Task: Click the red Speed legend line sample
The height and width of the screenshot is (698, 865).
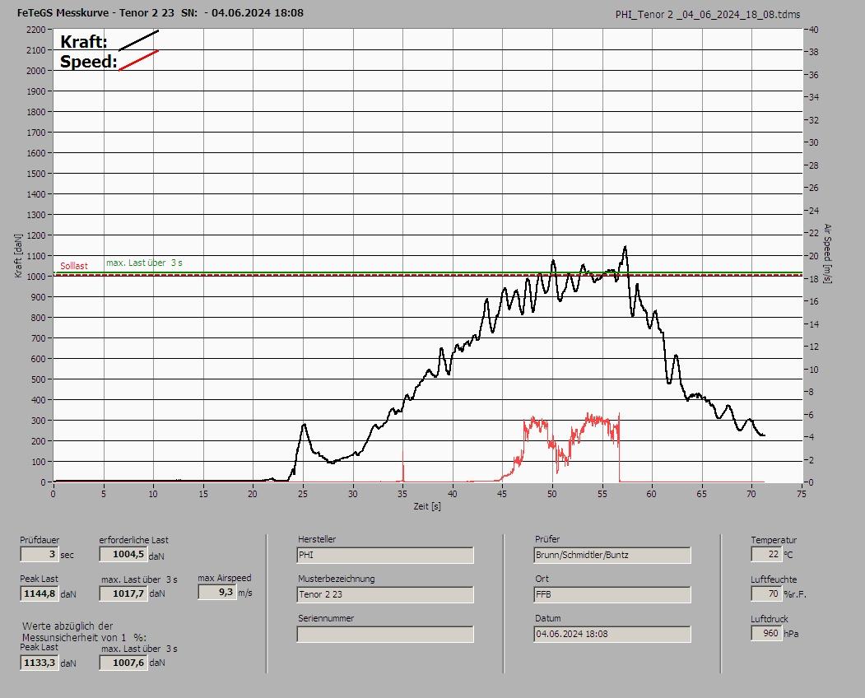Action: coord(139,60)
